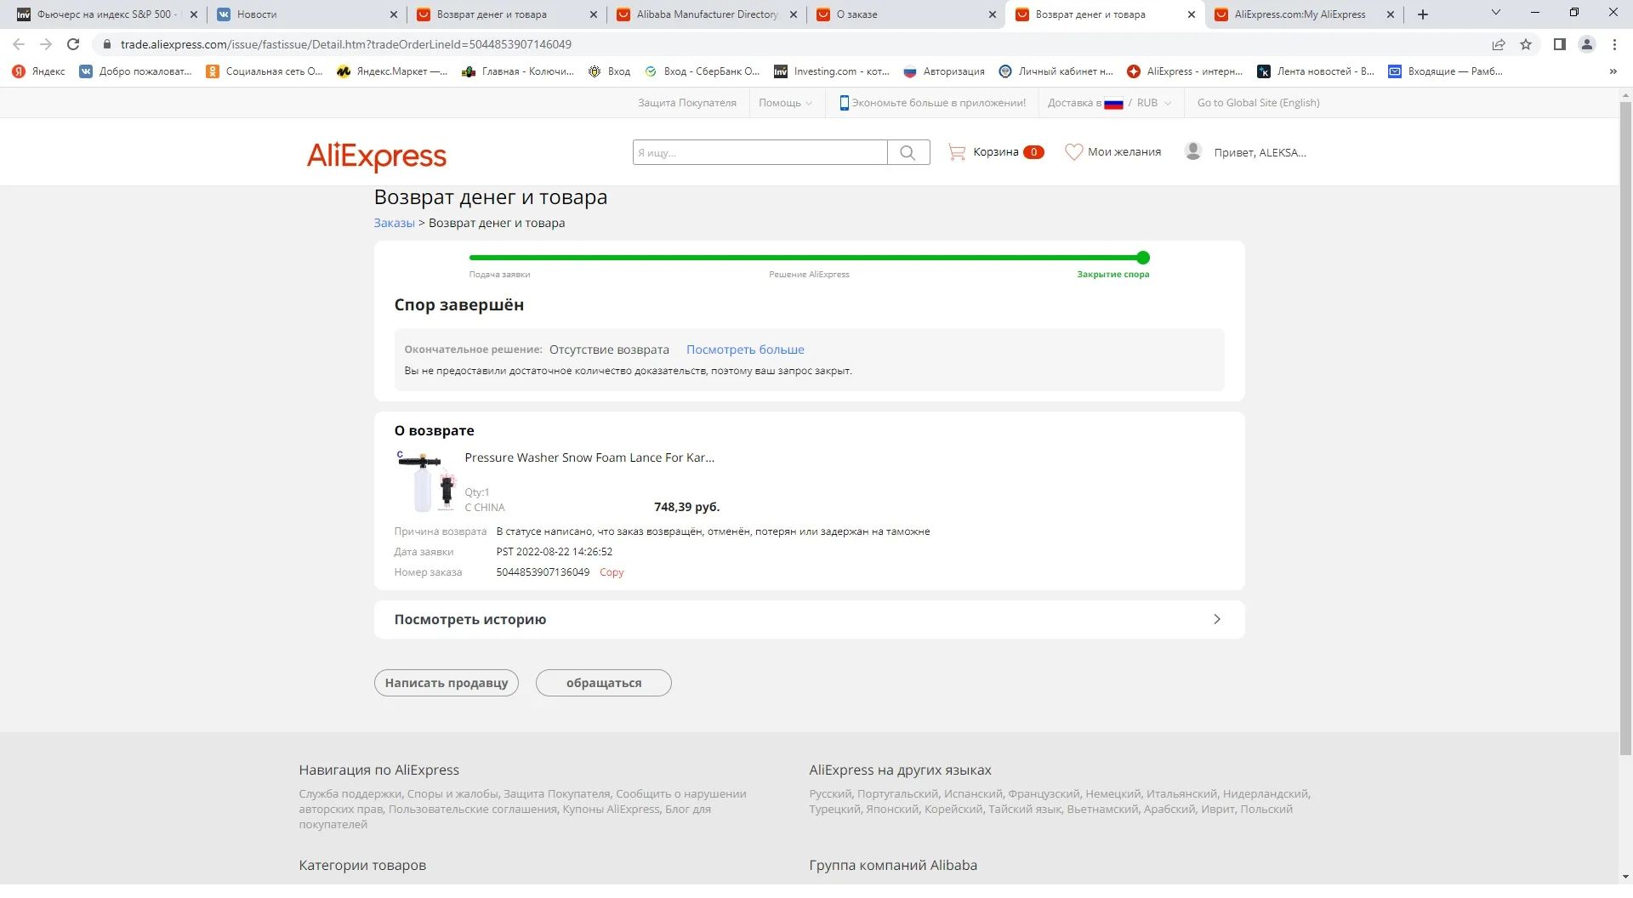Click the 'Заказы' breadcrumb link

pyautogui.click(x=394, y=223)
